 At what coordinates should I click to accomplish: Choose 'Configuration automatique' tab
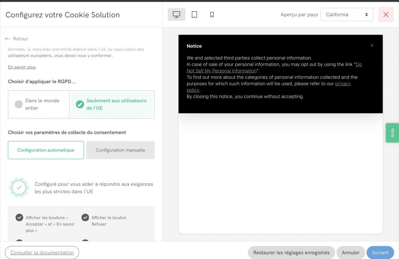[x=46, y=150]
